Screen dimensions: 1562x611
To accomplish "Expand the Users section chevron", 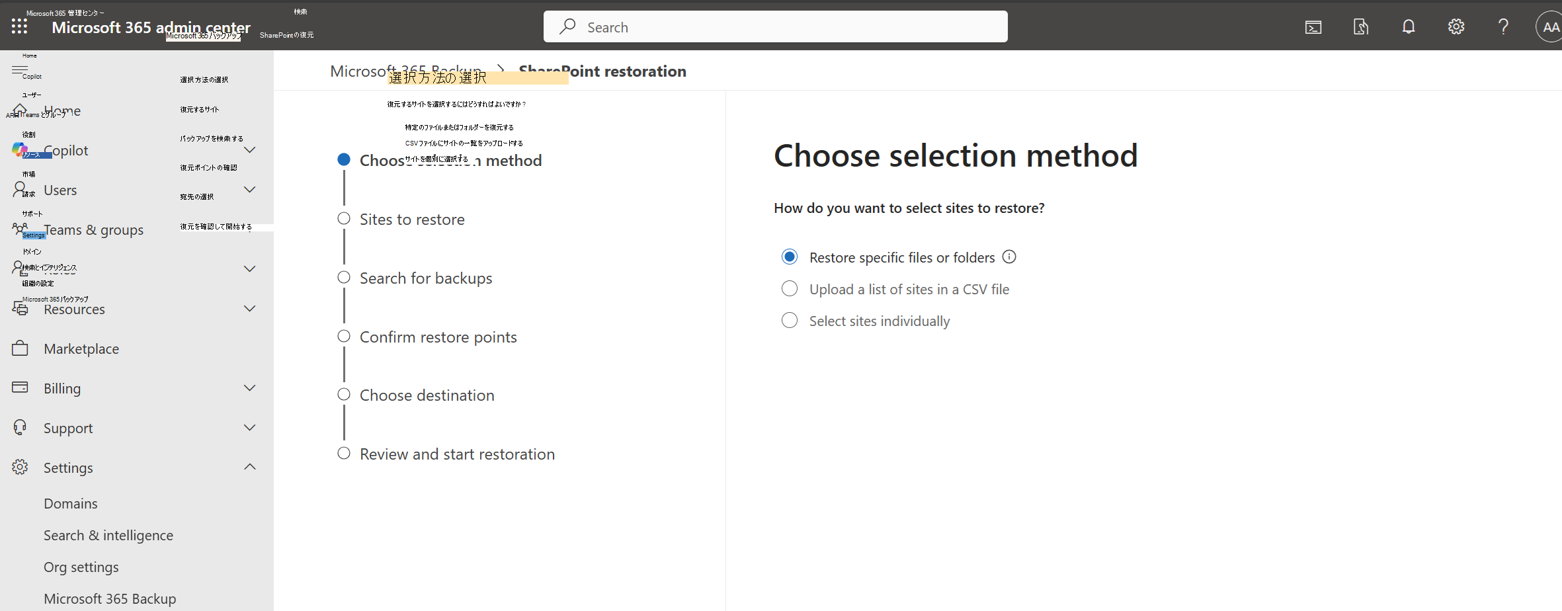I will pos(250,190).
